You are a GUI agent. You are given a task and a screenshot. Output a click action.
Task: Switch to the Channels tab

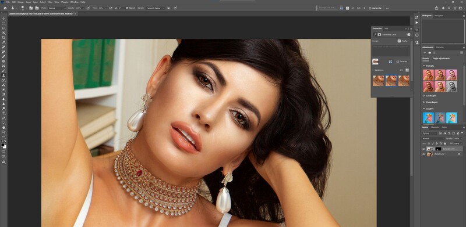coord(435,127)
